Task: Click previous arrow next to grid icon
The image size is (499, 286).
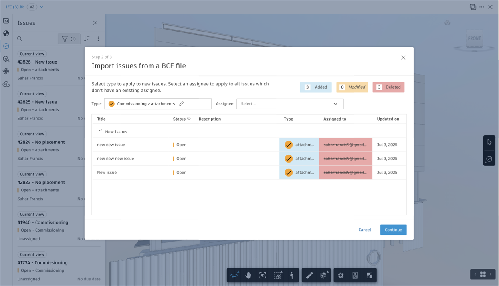Action: (475, 274)
